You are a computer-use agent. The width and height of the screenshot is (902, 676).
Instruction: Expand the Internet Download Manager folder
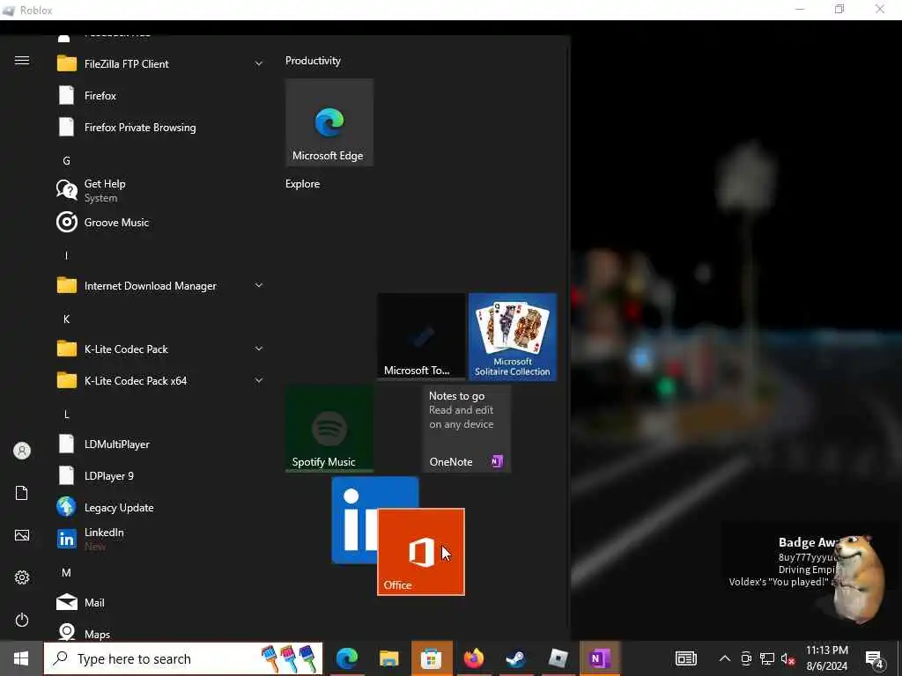click(x=161, y=286)
